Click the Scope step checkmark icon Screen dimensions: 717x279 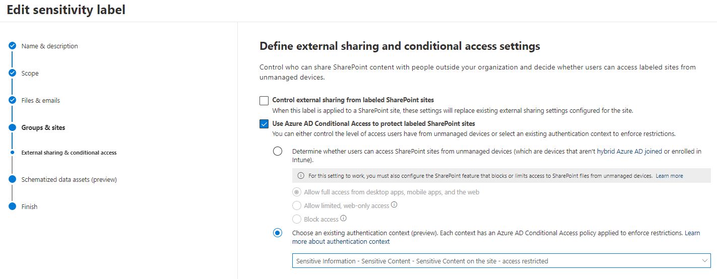tap(12, 73)
